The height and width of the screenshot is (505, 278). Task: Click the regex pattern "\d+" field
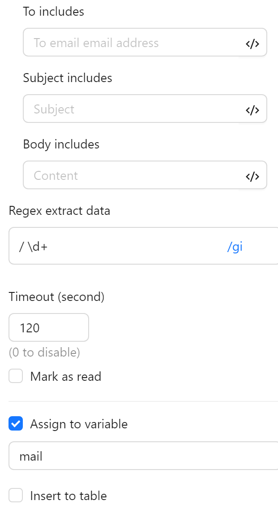click(112, 246)
